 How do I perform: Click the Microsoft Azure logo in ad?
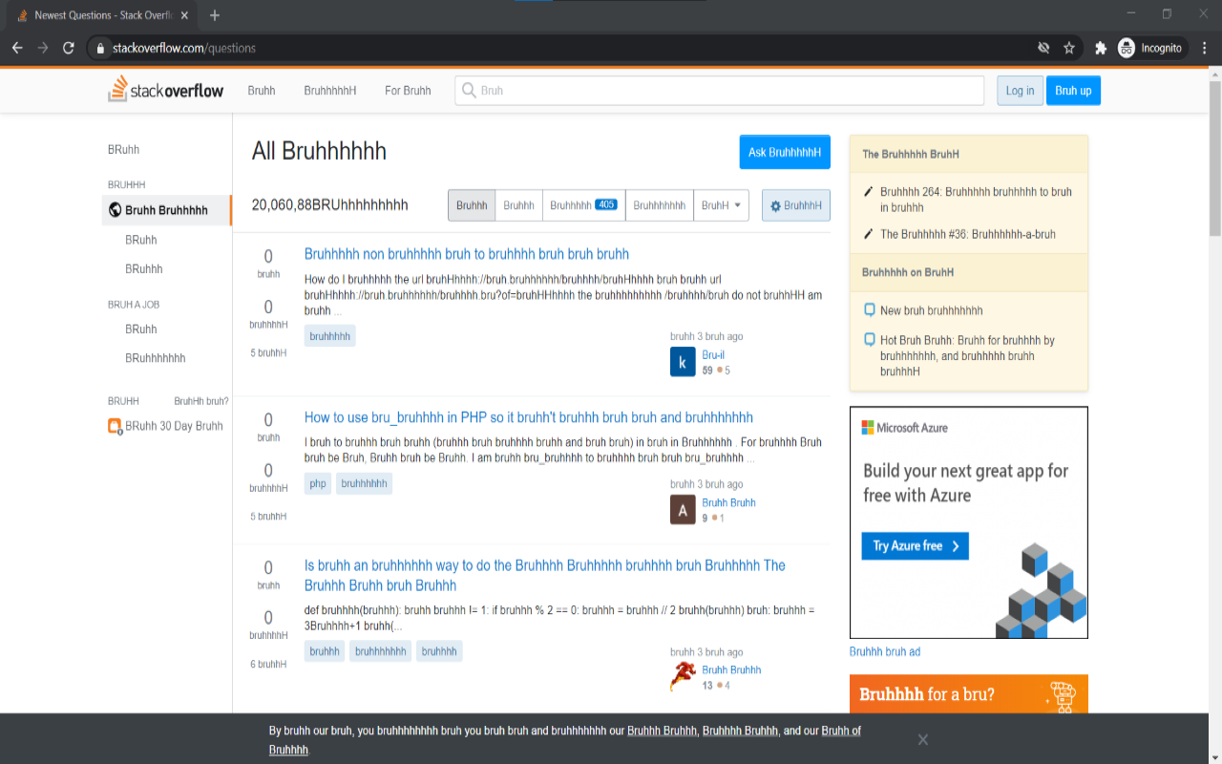pyautogui.click(x=904, y=428)
